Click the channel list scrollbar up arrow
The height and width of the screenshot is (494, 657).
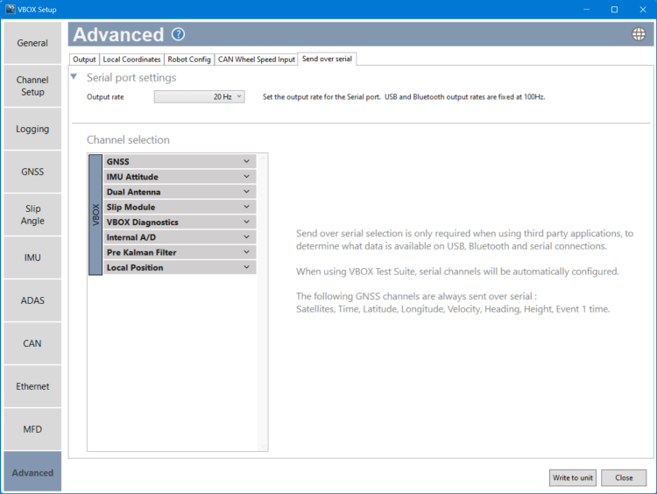pos(263,159)
